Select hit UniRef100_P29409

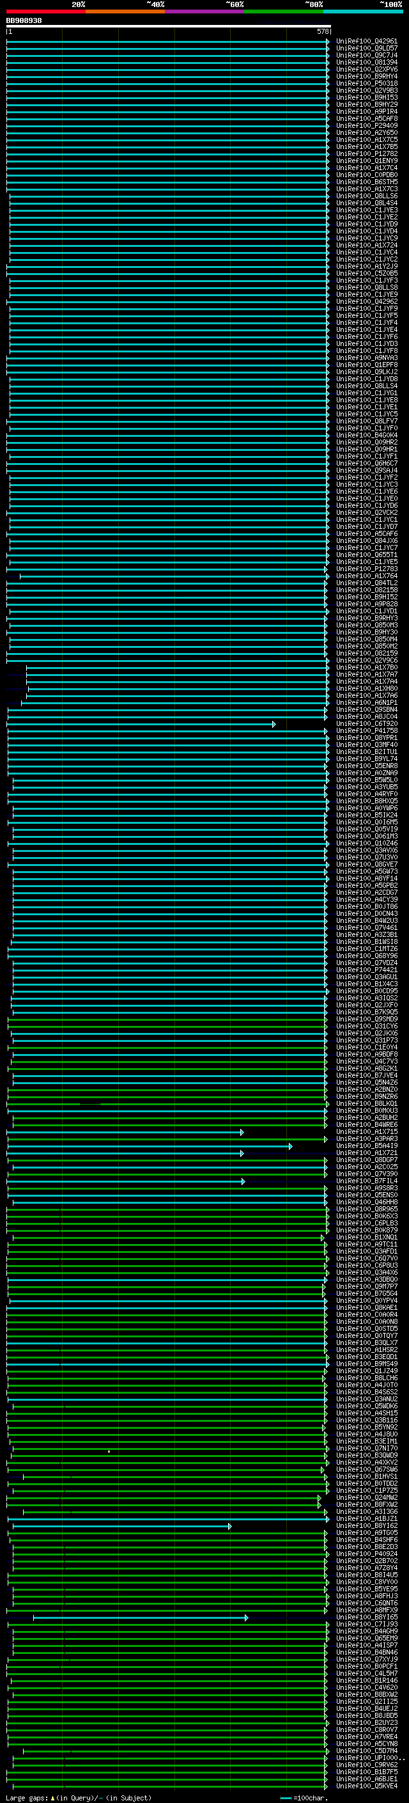click(366, 126)
